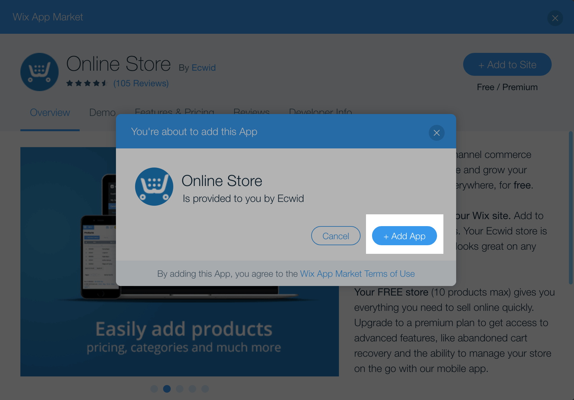The height and width of the screenshot is (400, 574).
Task: Open the Developer Info tab
Action: pyautogui.click(x=320, y=111)
